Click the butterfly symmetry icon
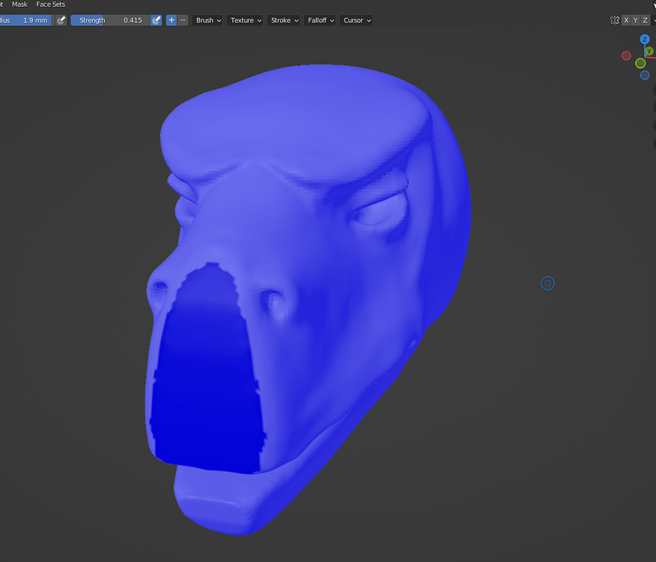656x562 pixels. point(615,20)
